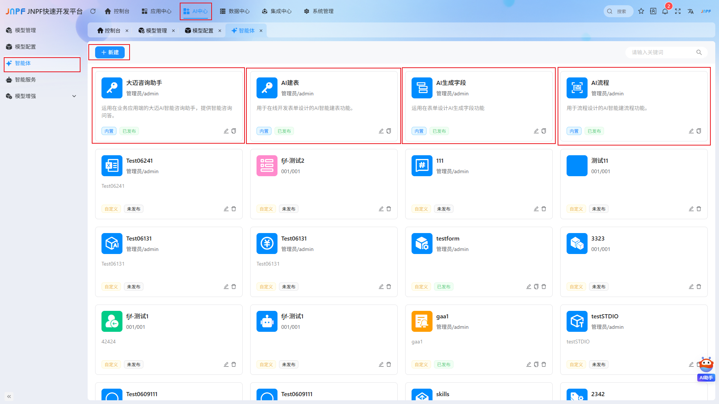Open the language translation icon
The width and height of the screenshot is (719, 404).
coord(691,11)
